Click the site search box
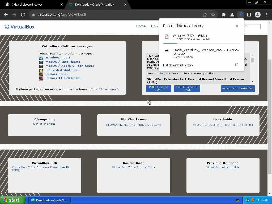This screenshot has width=272, height=204. (x=252, y=26)
